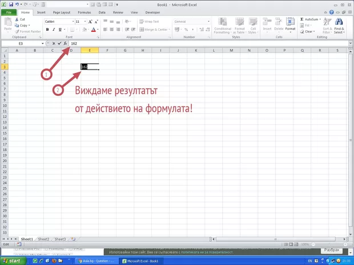Click the Borders icon

tap(73, 30)
